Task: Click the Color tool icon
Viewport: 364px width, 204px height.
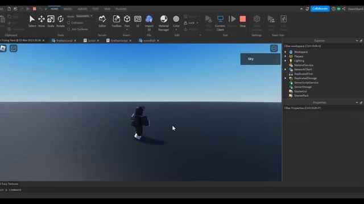Action: pos(176,19)
